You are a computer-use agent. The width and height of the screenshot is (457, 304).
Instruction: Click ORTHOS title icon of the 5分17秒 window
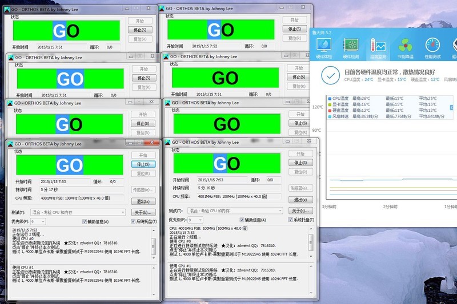[10, 144]
